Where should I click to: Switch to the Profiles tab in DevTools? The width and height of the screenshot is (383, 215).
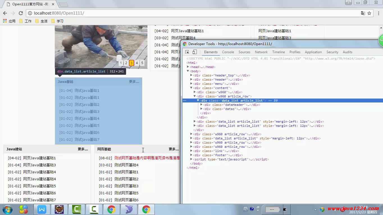[295, 52]
